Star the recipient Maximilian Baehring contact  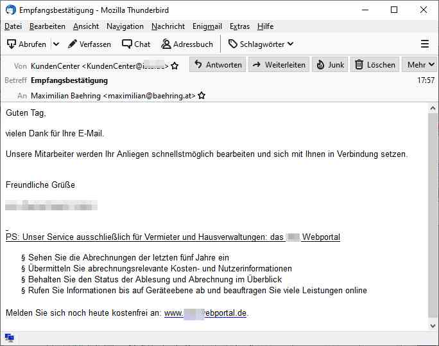click(202, 95)
